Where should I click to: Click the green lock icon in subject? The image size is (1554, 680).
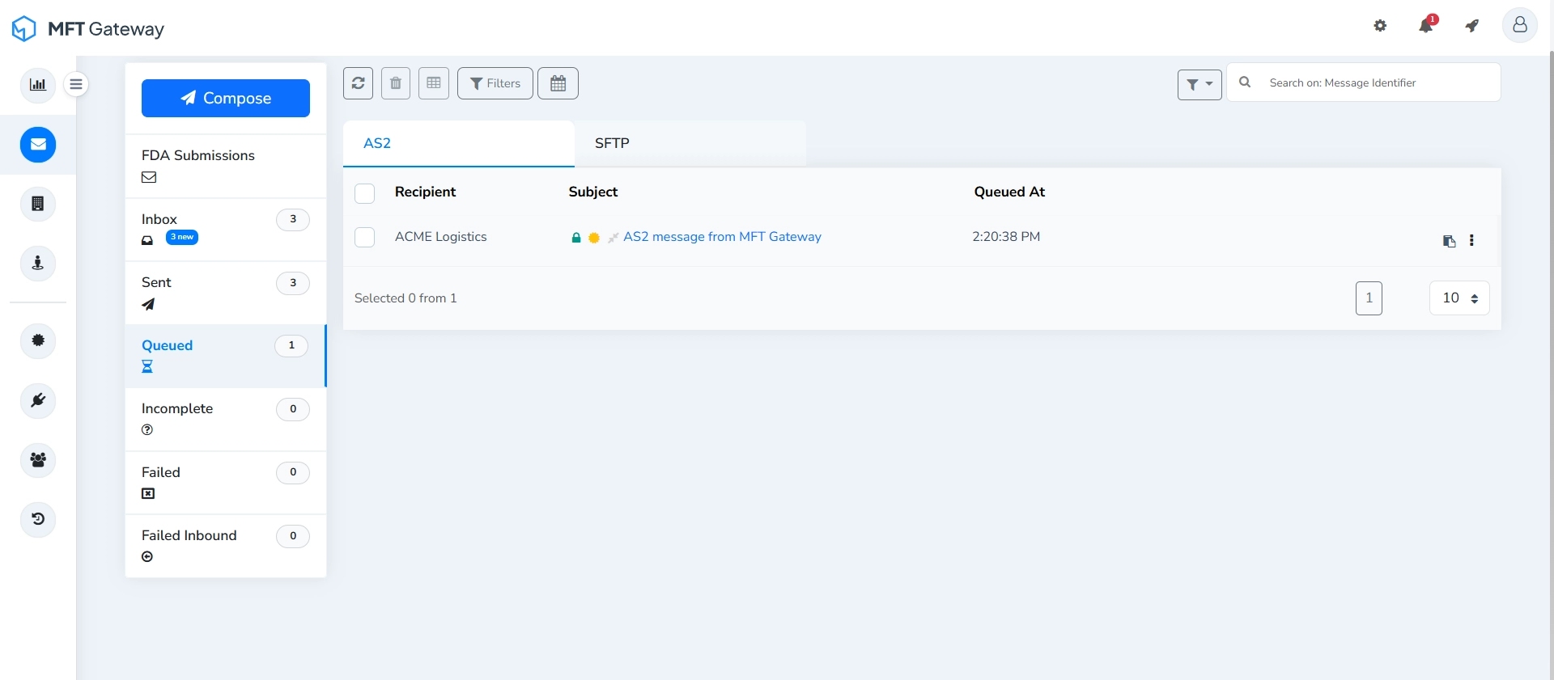coord(576,238)
